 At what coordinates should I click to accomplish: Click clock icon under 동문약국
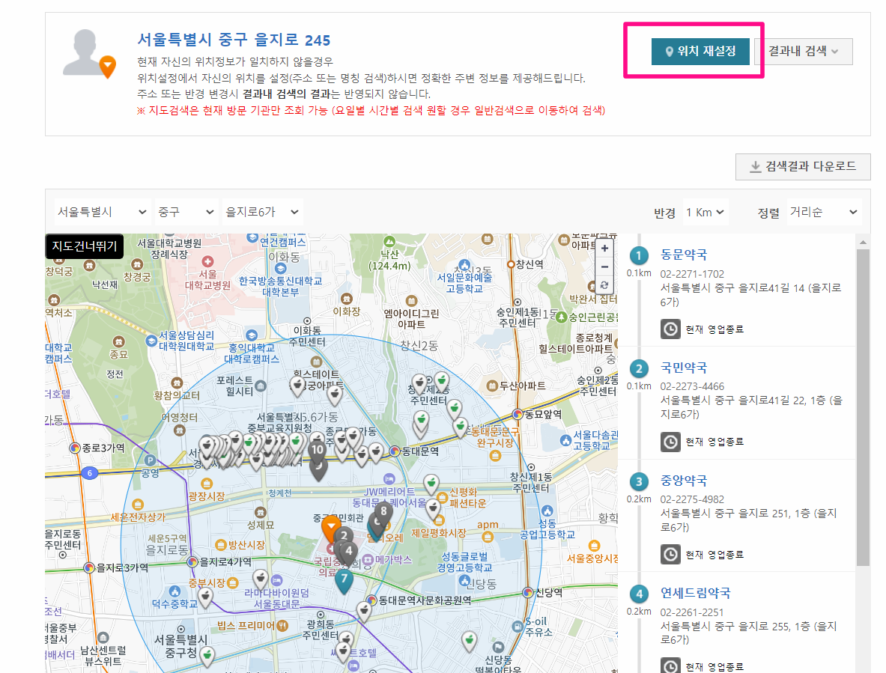pyautogui.click(x=670, y=329)
